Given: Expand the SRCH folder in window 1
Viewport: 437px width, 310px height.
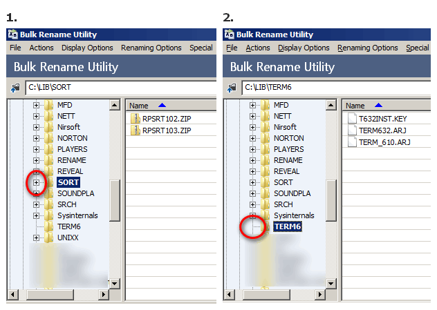Looking at the screenshot, I should pos(36,204).
